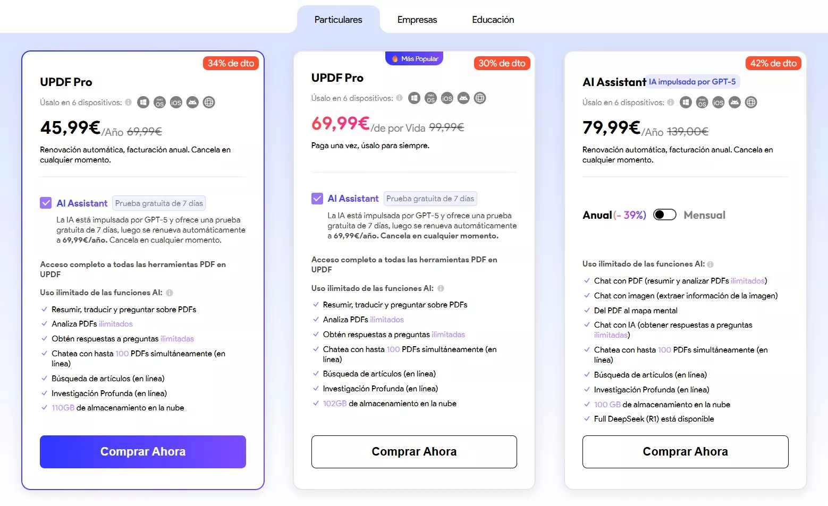This screenshot has width=828, height=506.
Task: Click Android icon in the 45,99€ annual plan
Action: coord(192,102)
